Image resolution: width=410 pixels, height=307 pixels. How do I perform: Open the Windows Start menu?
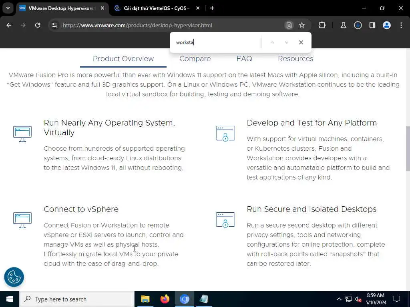10,299
